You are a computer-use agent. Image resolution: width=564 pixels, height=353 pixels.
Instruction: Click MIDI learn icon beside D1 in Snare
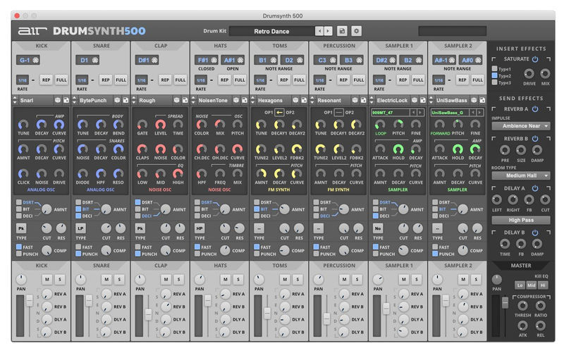95,60
